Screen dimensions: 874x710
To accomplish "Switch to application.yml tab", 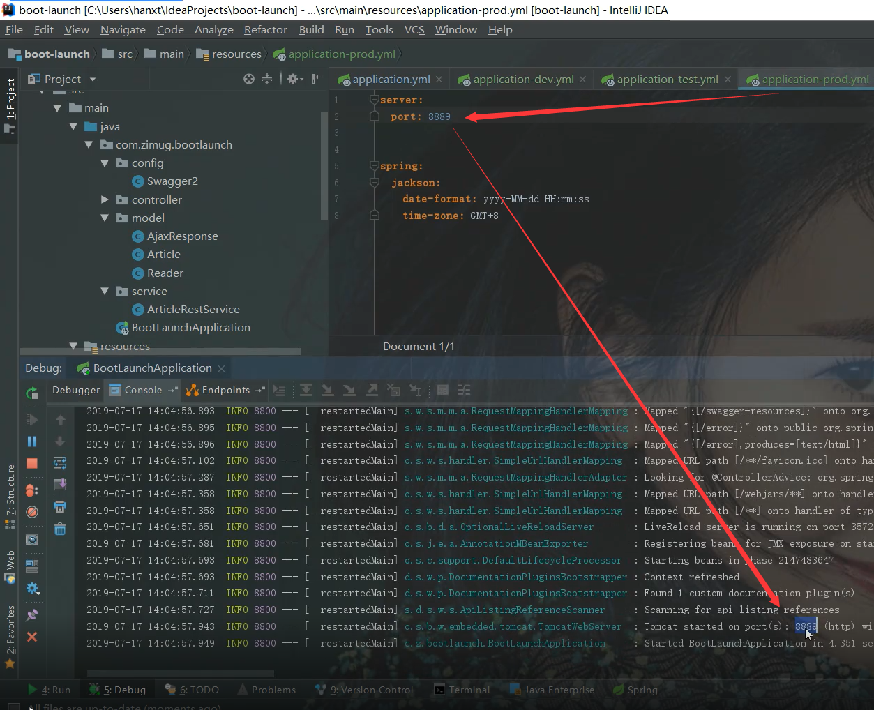I will [391, 80].
